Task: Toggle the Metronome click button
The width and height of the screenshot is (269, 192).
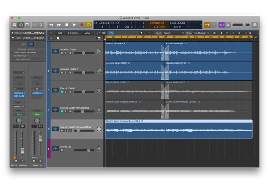Action: click(x=228, y=25)
